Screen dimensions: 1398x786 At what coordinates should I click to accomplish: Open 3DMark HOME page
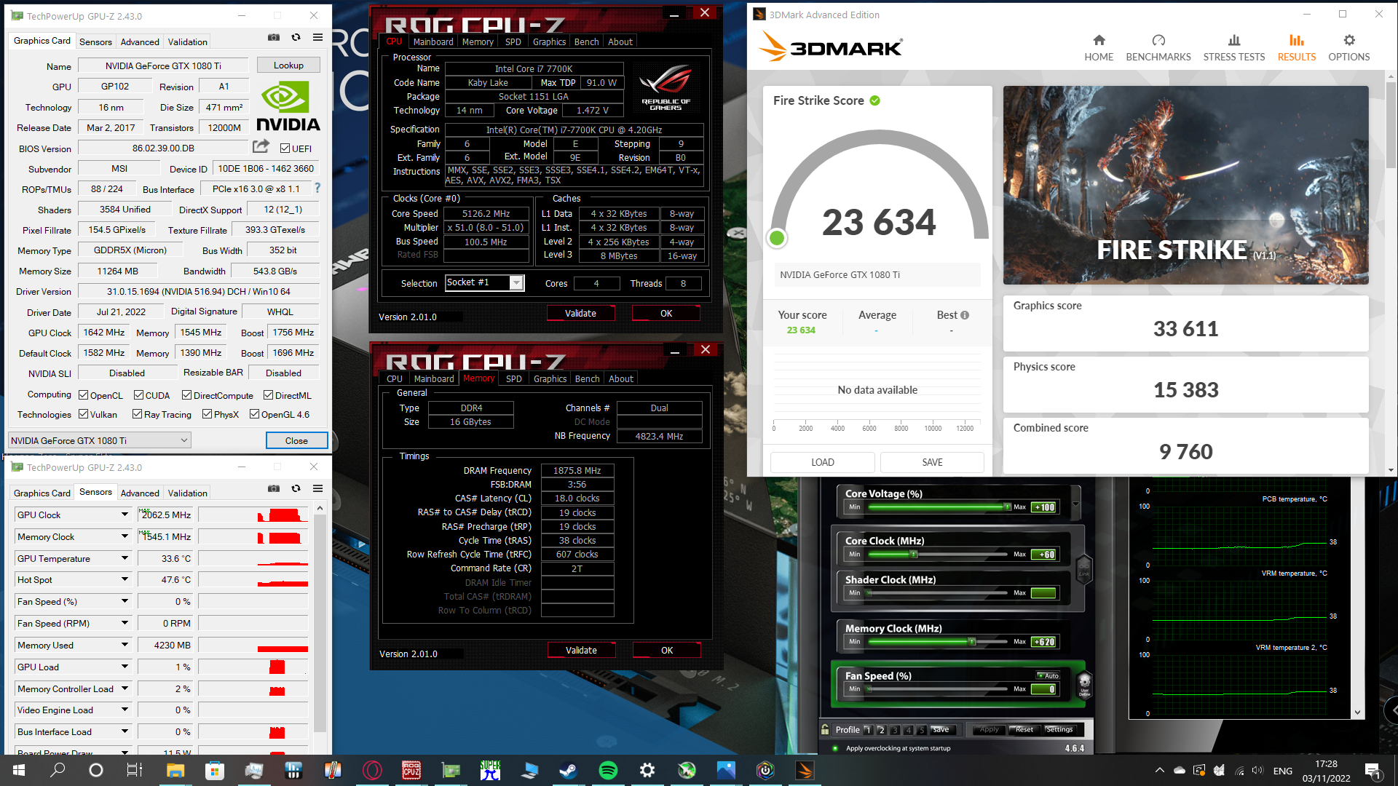pyautogui.click(x=1099, y=48)
